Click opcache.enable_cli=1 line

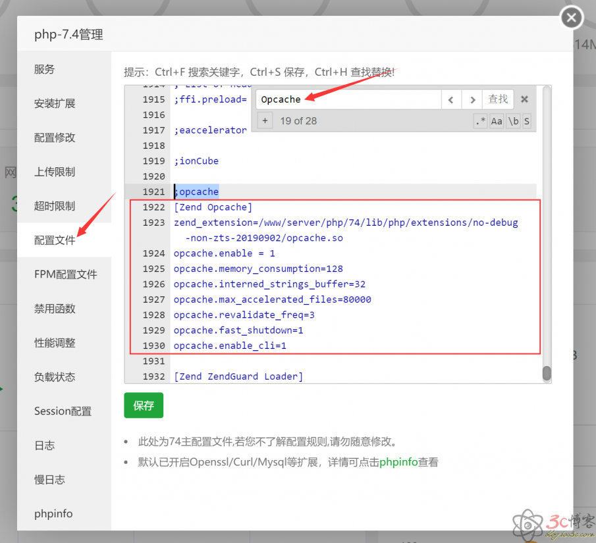pyautogui.click(x=230, y=346)
